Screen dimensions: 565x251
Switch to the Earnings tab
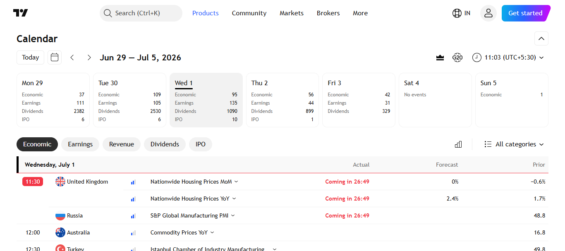(x=80, y=144)
